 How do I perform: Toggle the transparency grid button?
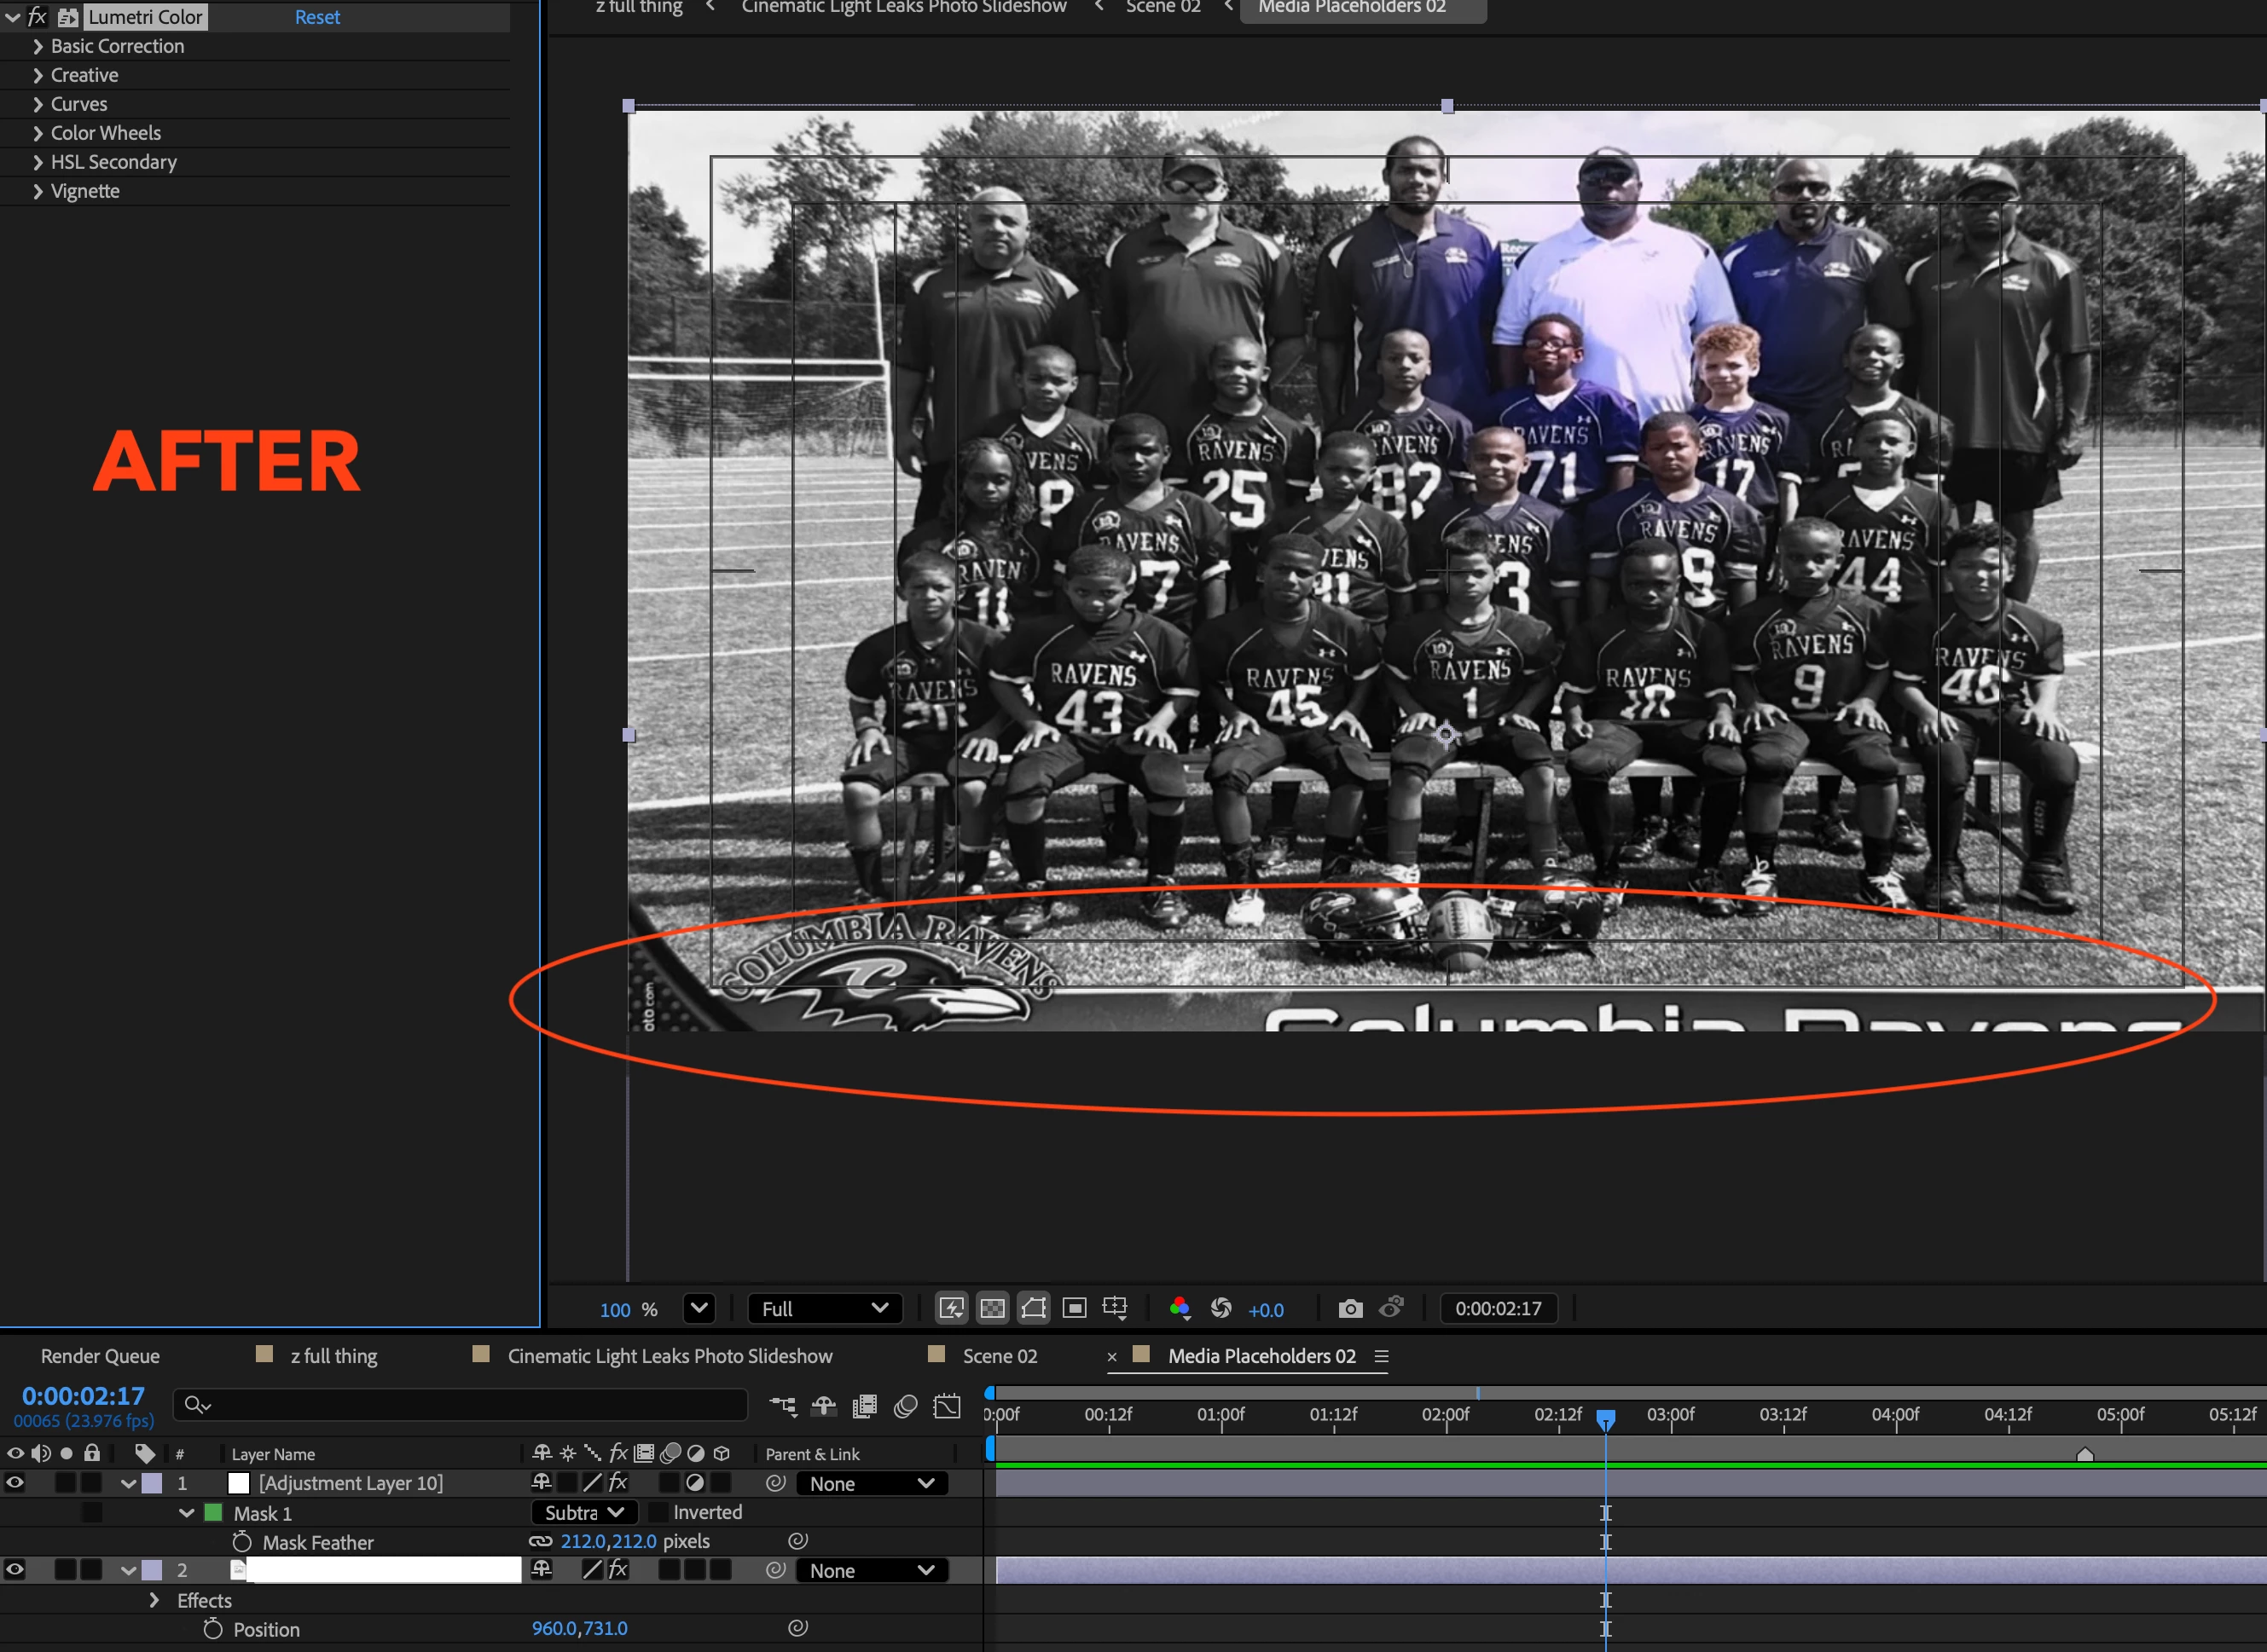pyautogui.click(x=991, y=1308)
